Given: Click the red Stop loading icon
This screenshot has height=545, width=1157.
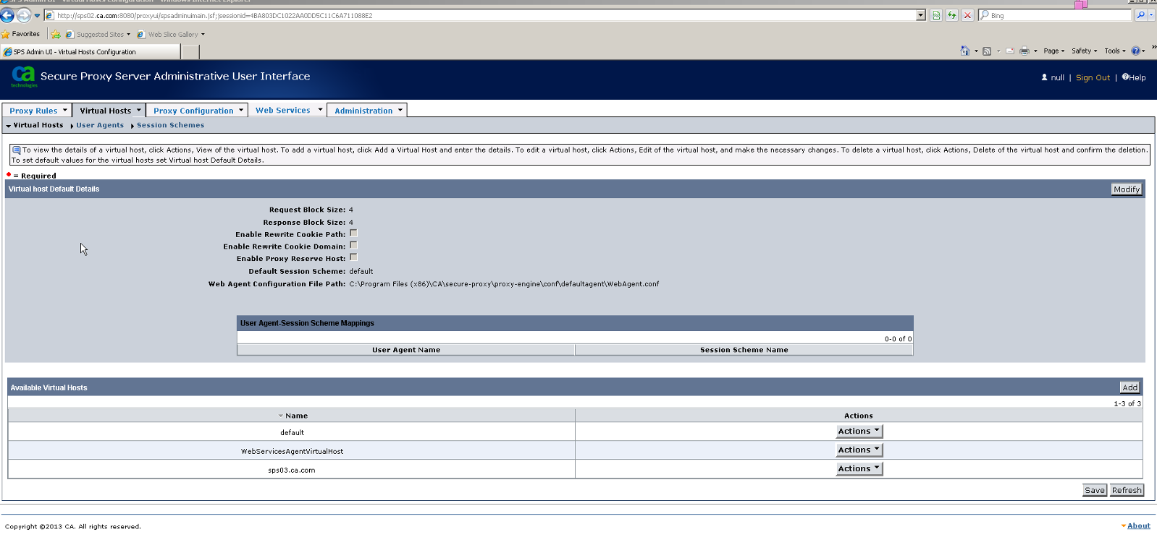Looking at the screenshot, I should click(x=967, y=15).
